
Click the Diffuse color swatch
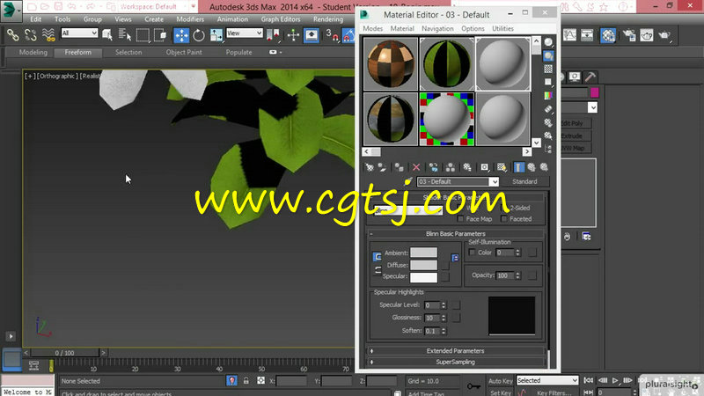click(x=423, y=265)
